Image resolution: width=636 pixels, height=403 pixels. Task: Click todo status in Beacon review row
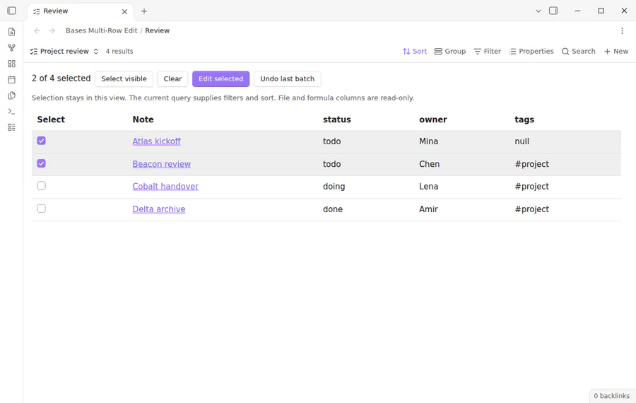pyautogui.click(x=332, y=164)
